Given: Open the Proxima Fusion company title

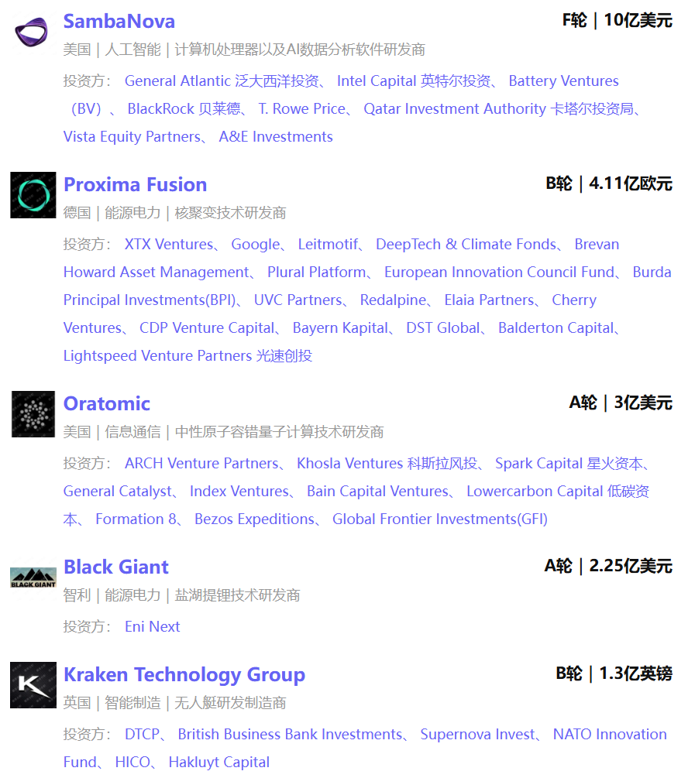Looking at the screenshot, I should pos(135,184).
